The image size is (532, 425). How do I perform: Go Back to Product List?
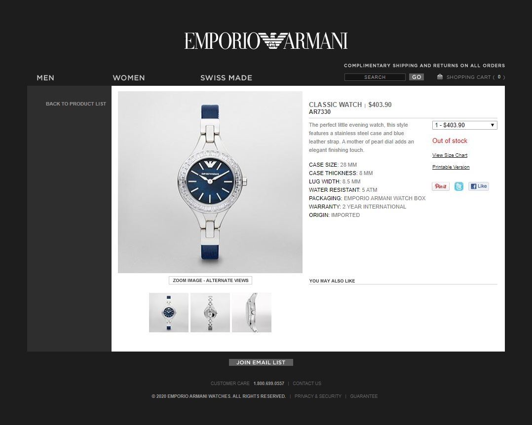(x=76, y=104)
